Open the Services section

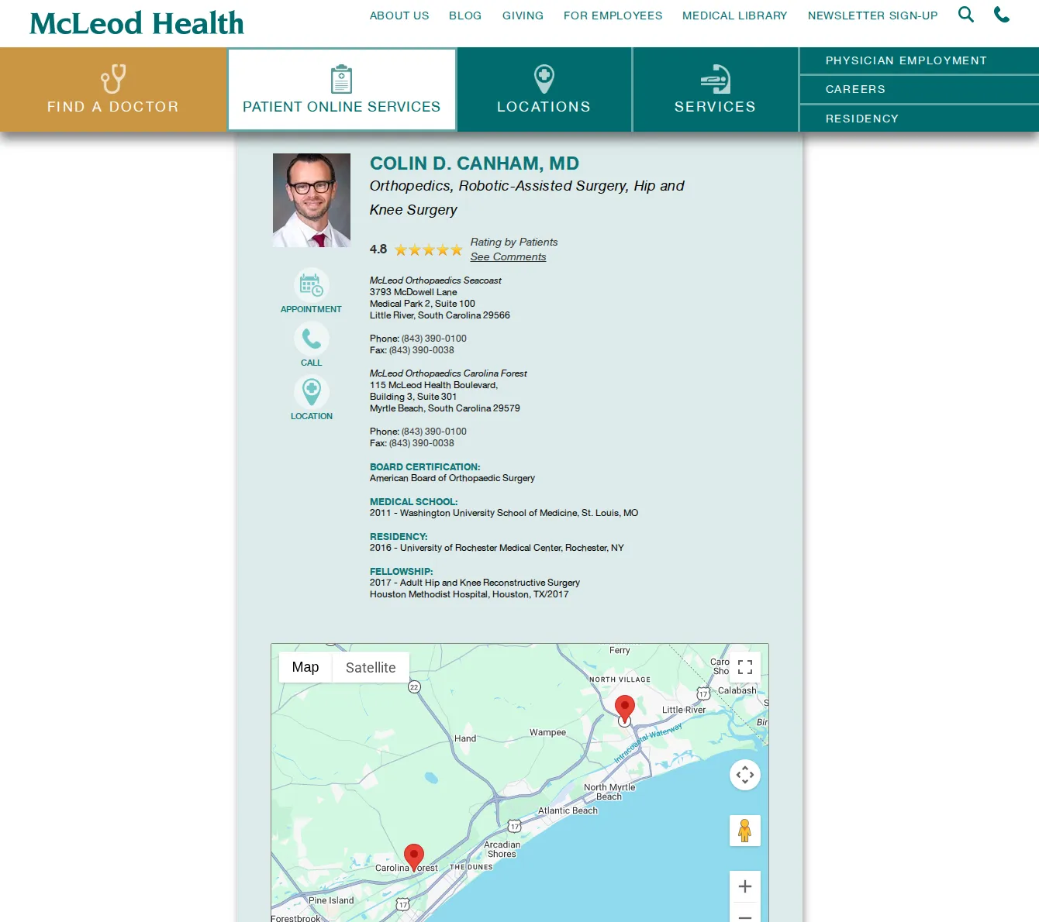point(715,89)
